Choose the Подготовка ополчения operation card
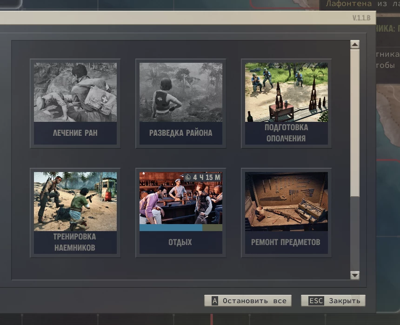400x325 pixels. pos(287,104)
